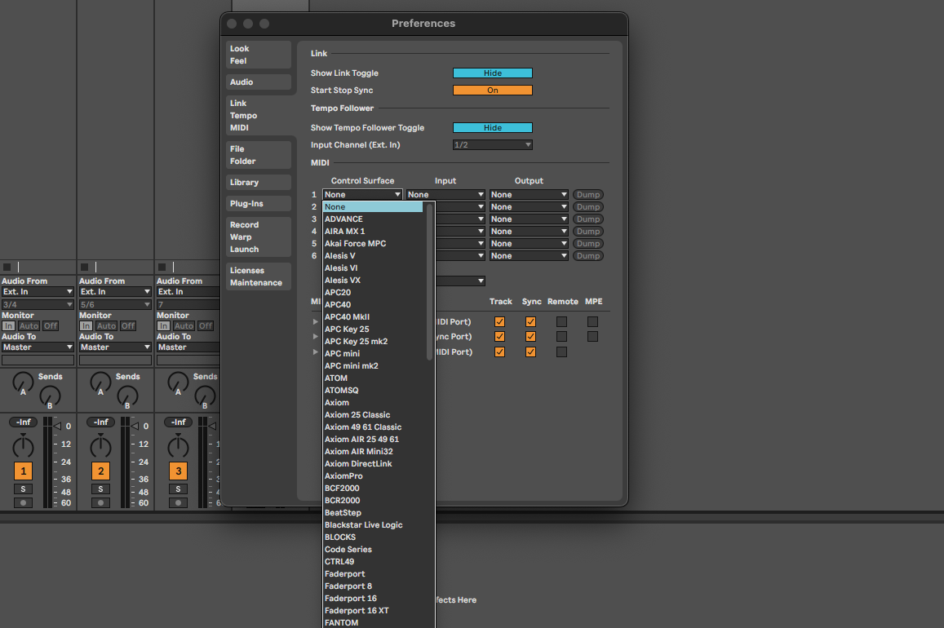Open Look Feel preferences tab
Viewport: 944px width, 628px height.
[259, 55]
